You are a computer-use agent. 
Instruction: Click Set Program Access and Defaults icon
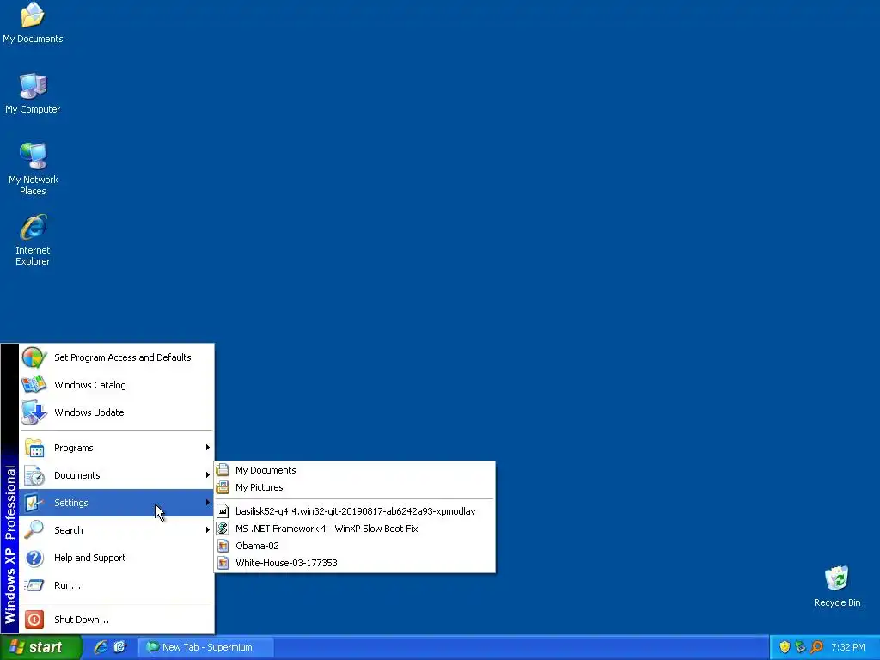coord(34,357)
